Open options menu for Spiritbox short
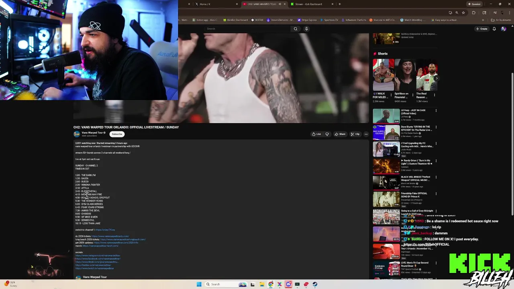514x289 pixels. [x=412, y=95]
